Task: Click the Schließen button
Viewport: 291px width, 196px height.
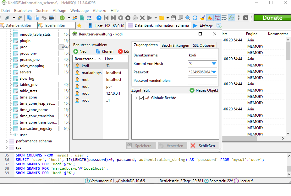Action: point(204,146)
